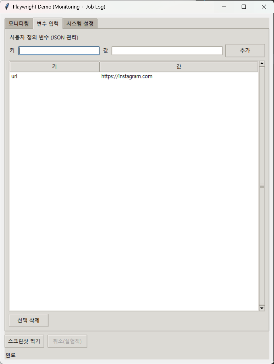274x364 pixels.
Task: Close the Playwright Demo window
Action: [x=264, y=7]
